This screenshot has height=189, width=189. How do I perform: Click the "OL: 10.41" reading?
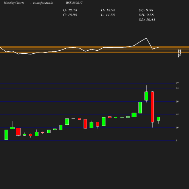click(x=147, y=20)
